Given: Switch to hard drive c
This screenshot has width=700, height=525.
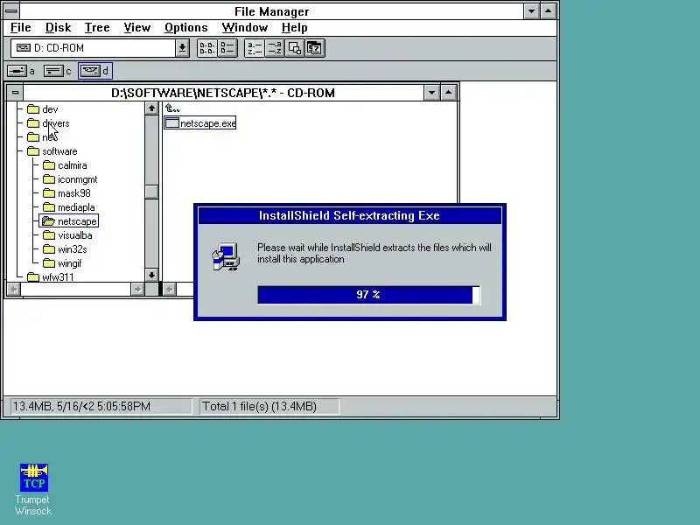Looking at the screenshot, I should coord(58,71).
